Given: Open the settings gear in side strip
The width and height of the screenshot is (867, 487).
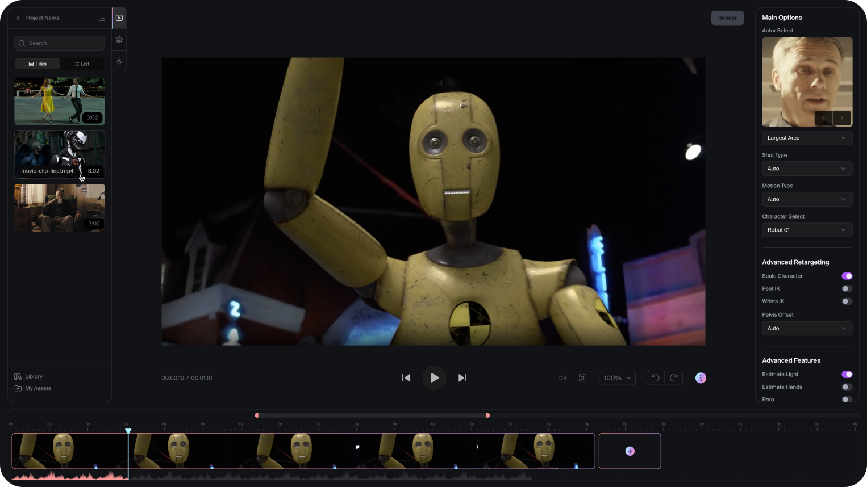Looking at the screenshot, I should coord(119,40).
